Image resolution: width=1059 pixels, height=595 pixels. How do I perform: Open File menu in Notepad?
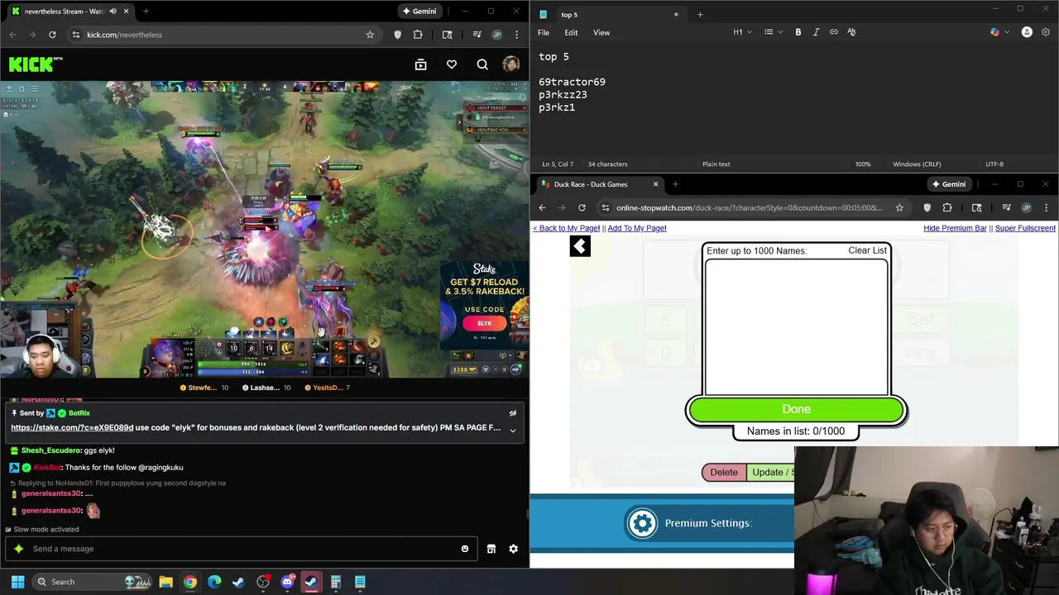[x=544, y=32]
